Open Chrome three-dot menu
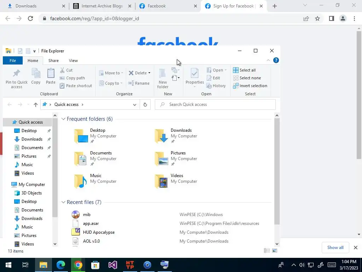362x272 pixels. pos(354,18)
